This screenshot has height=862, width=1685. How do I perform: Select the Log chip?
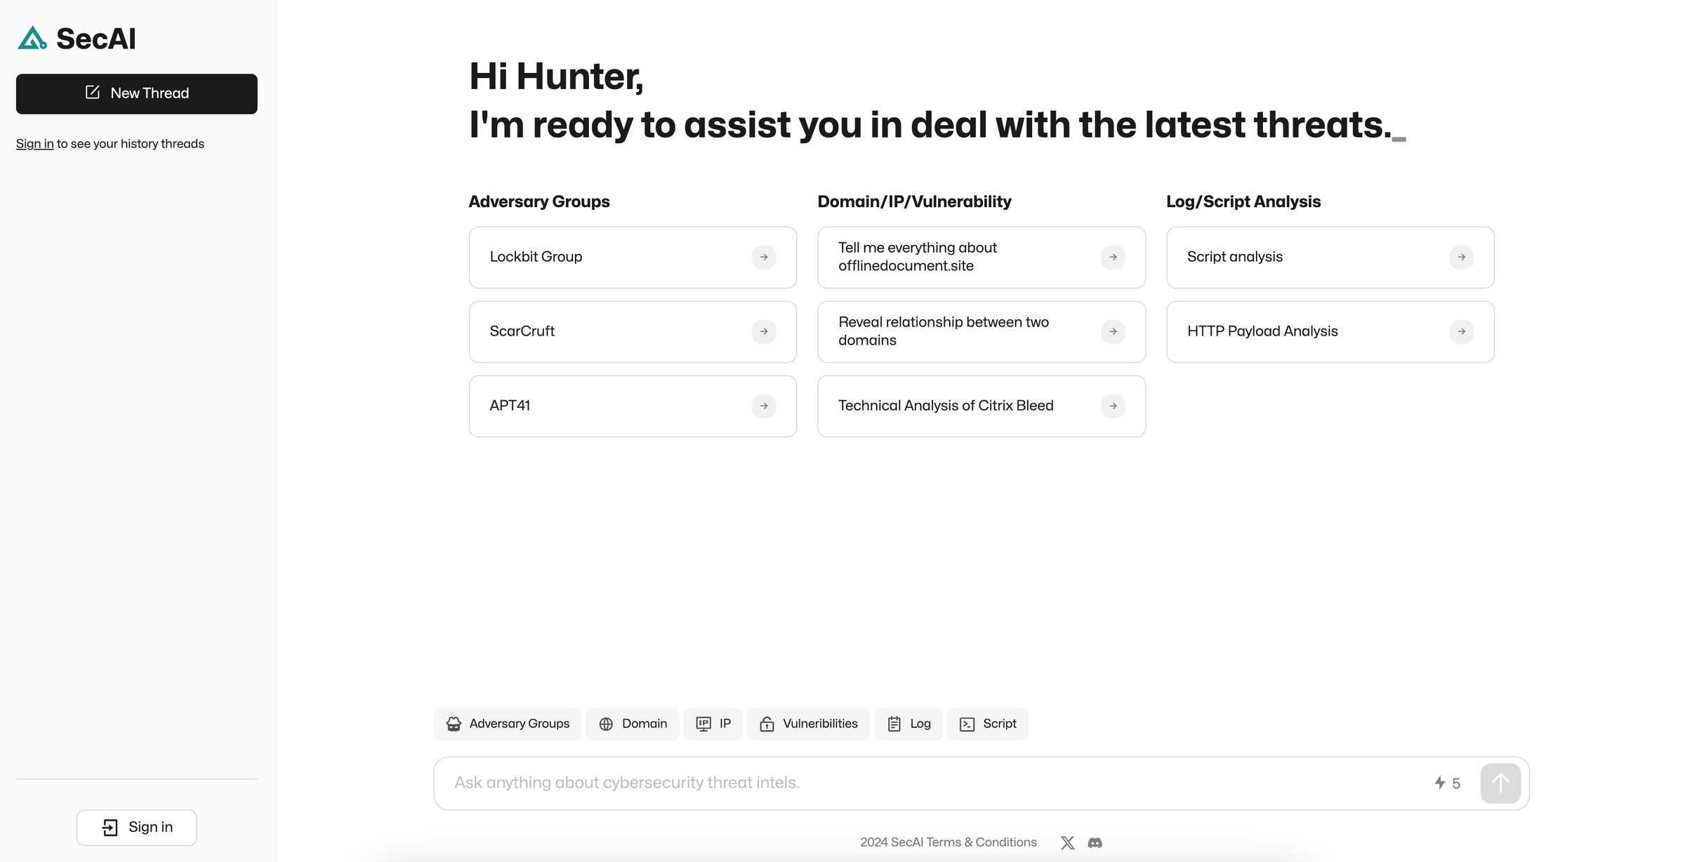(908, 724)
